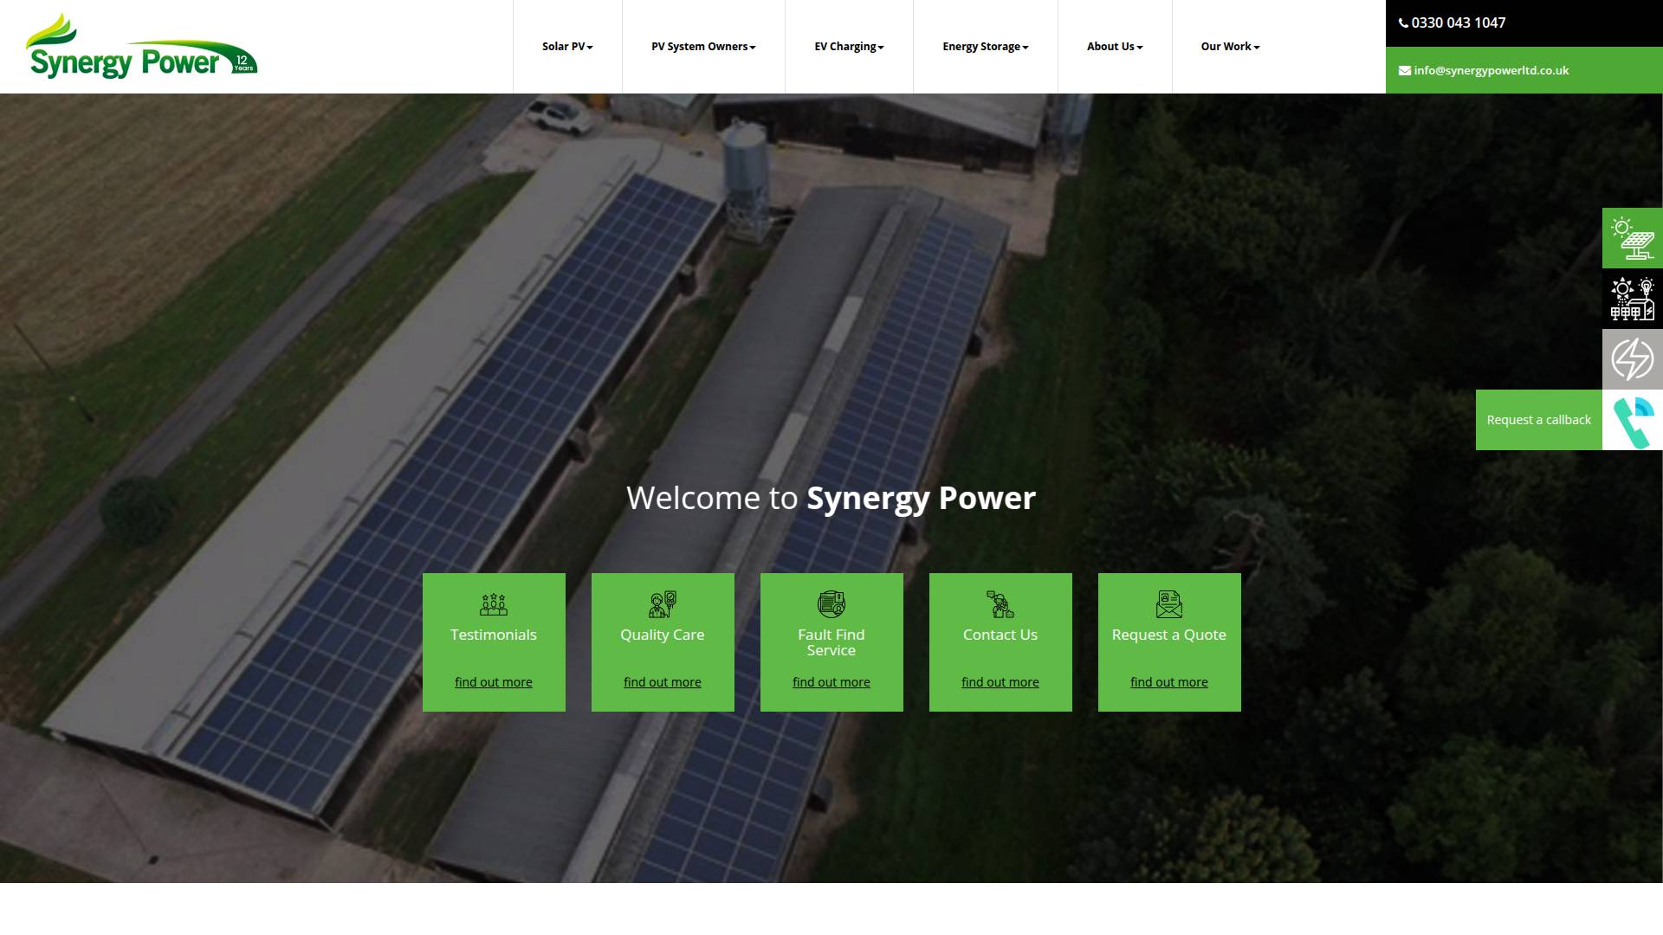Click the Request a callback button

(x=1539, y=420)
